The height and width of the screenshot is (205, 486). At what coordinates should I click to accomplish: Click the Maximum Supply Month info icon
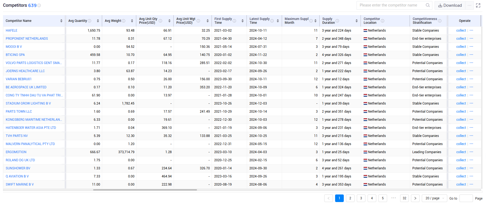311,21
